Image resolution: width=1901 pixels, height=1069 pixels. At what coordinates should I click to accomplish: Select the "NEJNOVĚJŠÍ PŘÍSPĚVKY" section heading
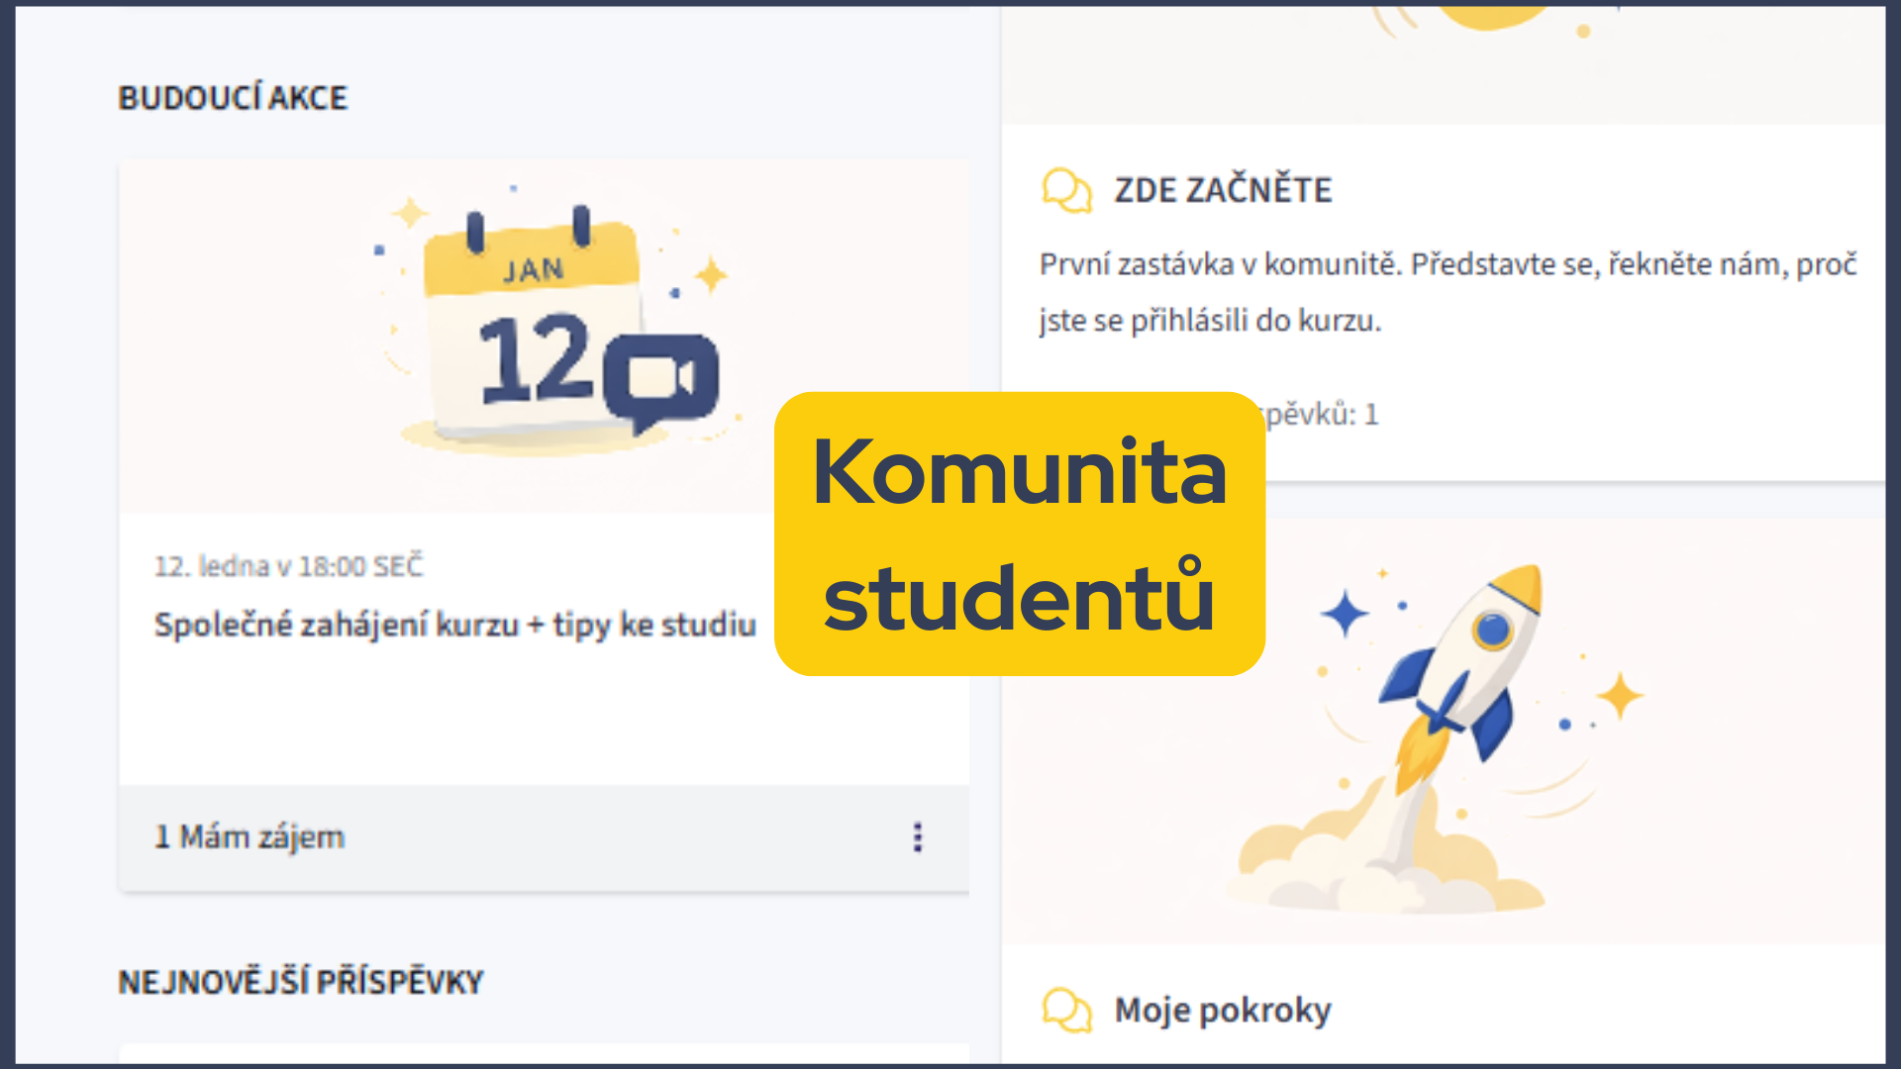[x=300, y=982]
